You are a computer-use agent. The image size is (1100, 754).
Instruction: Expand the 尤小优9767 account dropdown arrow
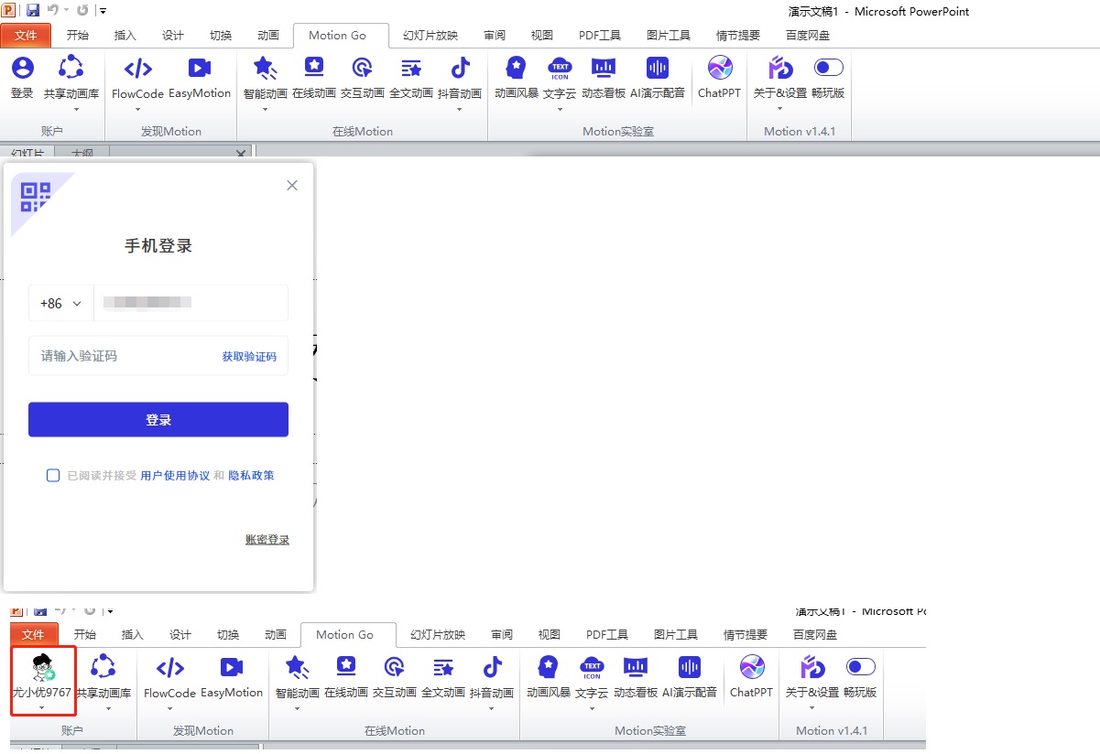coord(41,708)
